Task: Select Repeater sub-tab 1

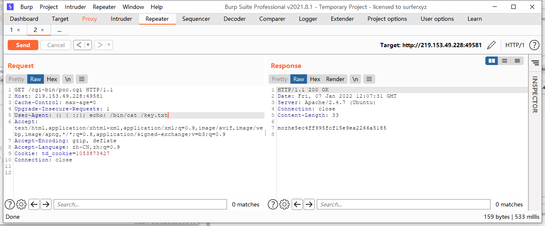Action: [x=11, y=30]
